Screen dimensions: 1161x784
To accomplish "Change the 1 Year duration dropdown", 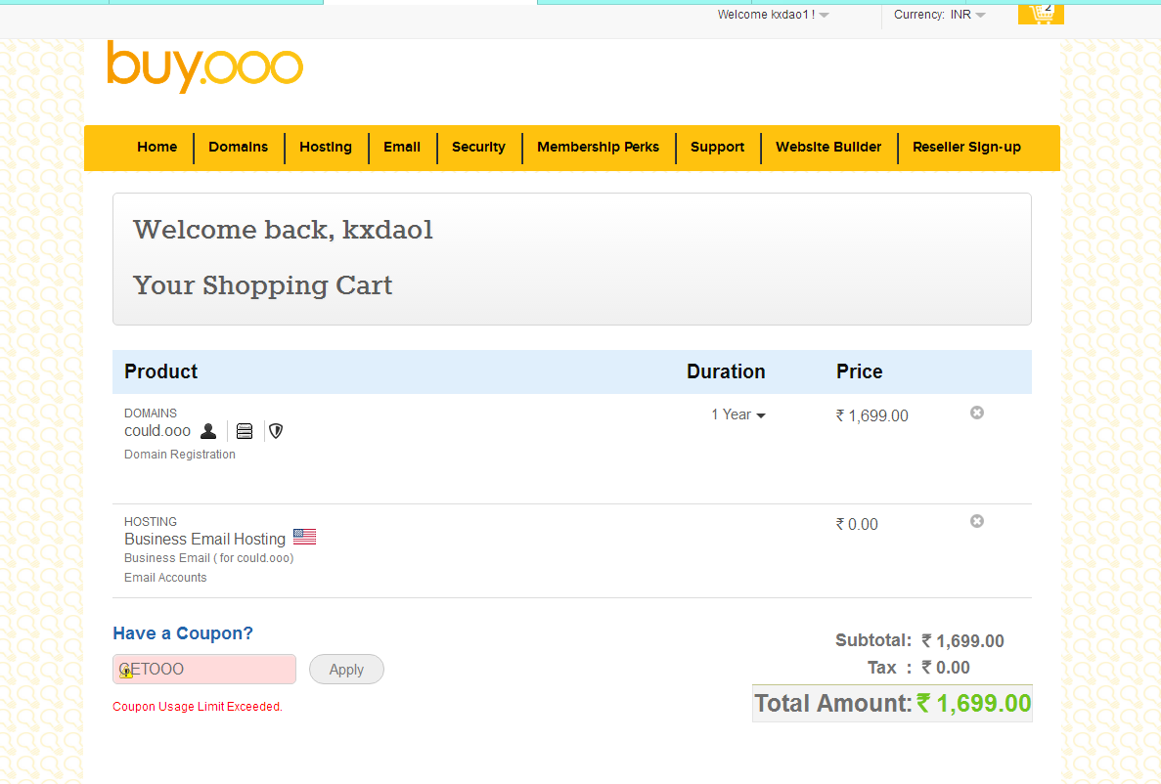I will (738, 415).
